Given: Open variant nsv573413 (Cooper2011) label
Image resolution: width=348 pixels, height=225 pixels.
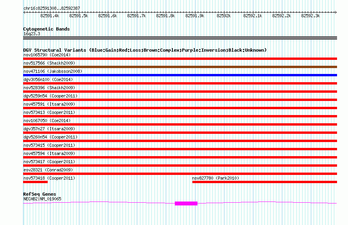Looking at the screenshot, I should coord(49,112).
